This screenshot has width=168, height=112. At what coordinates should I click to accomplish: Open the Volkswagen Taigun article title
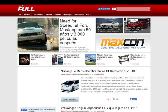99,108
